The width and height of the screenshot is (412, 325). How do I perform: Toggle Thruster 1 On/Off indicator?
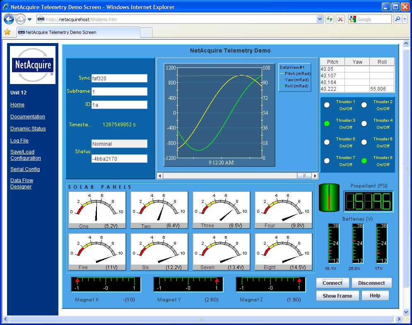click(x=327, y=105)
